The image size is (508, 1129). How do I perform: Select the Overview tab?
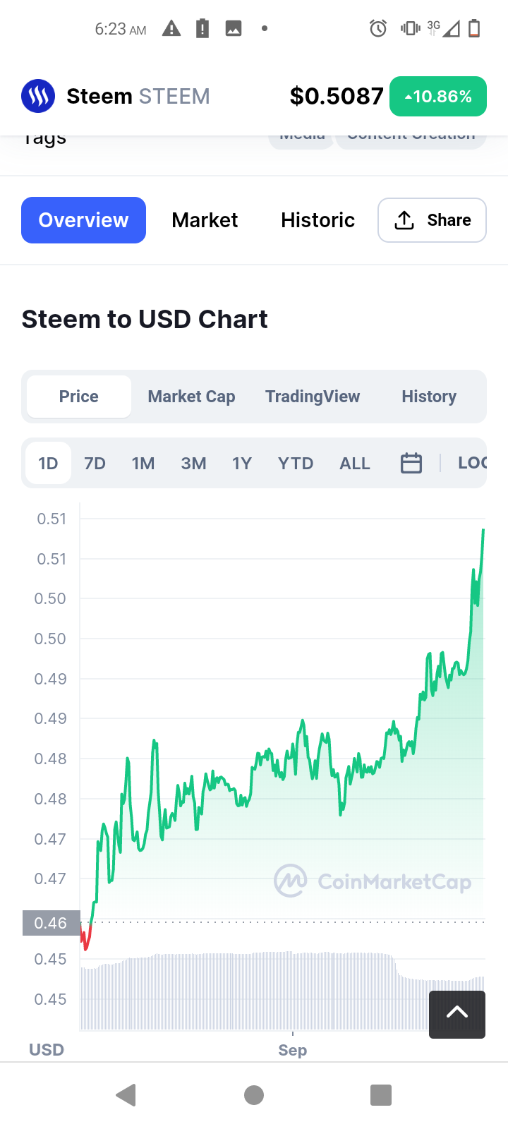[83, 220]
